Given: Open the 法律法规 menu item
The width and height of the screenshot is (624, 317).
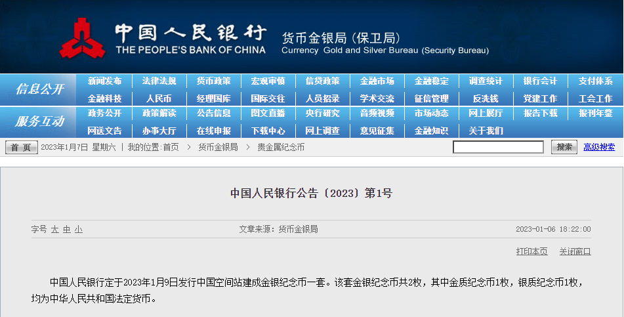Looking at the screenshot, I should coord(159,81).
